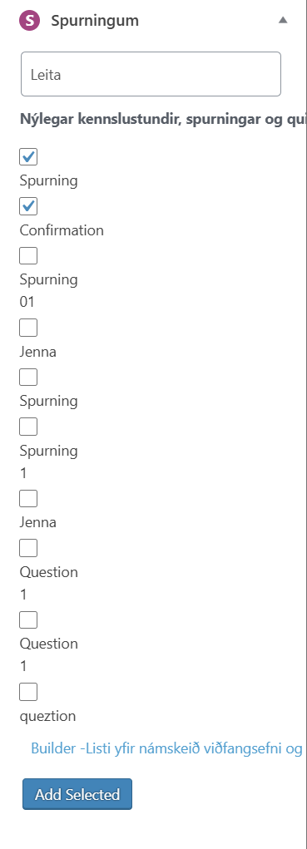The image size is (307, 849).
Task: Click the Spurningum panel title
Action: [95, 21]
